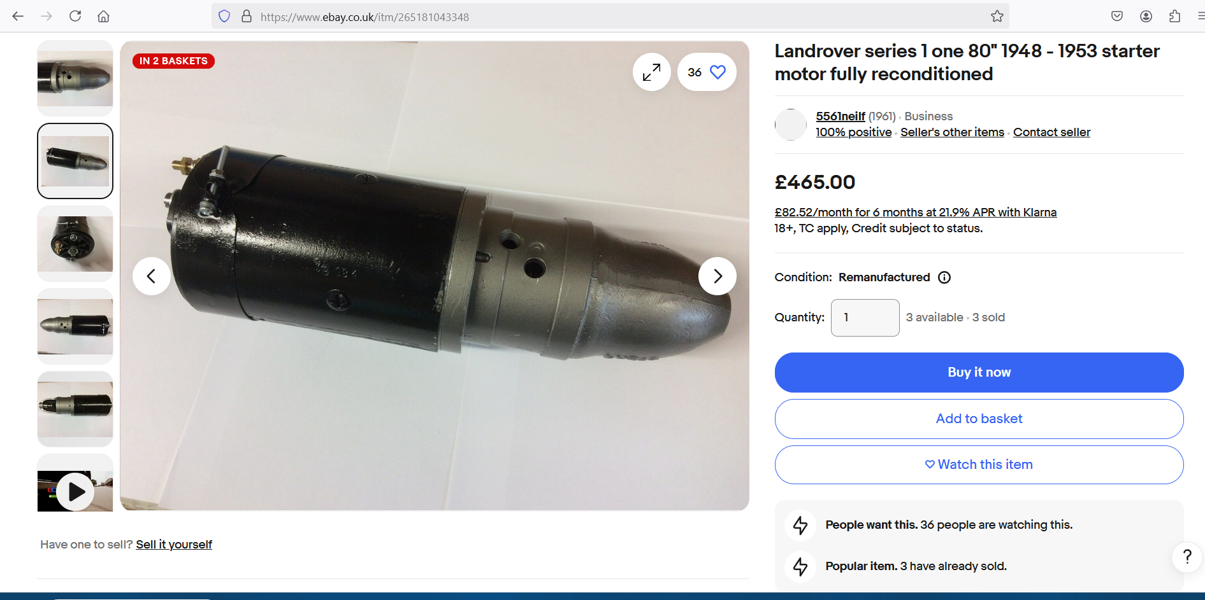Open the Klarna monthly payment offer
Screen dimensions: 1205x600
pyautogui.click(x=916, y=213)
